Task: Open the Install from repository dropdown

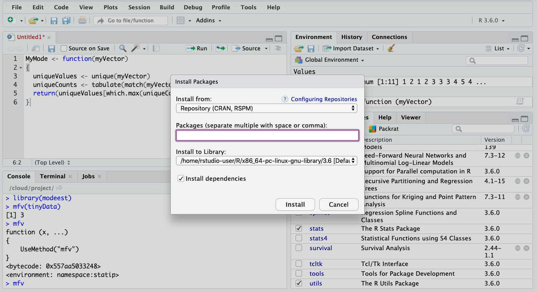Action: 266,108
